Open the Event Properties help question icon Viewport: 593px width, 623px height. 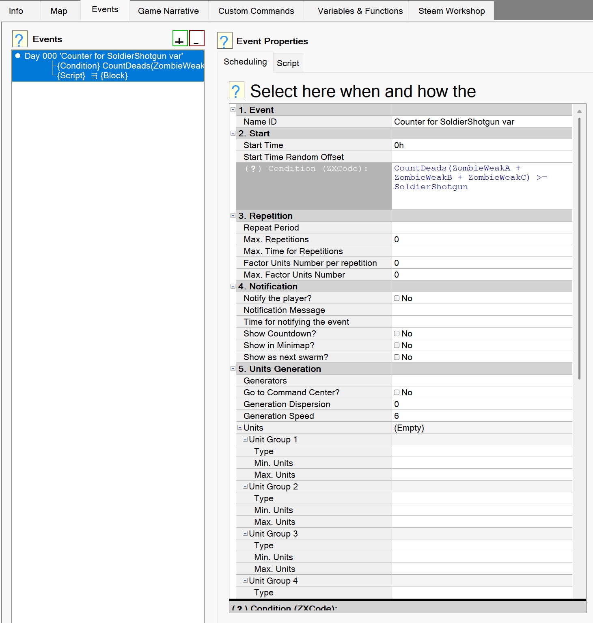click(224, 41)
